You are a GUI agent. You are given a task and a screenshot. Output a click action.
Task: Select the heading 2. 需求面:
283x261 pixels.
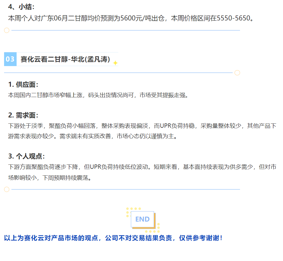pos(23,115)
